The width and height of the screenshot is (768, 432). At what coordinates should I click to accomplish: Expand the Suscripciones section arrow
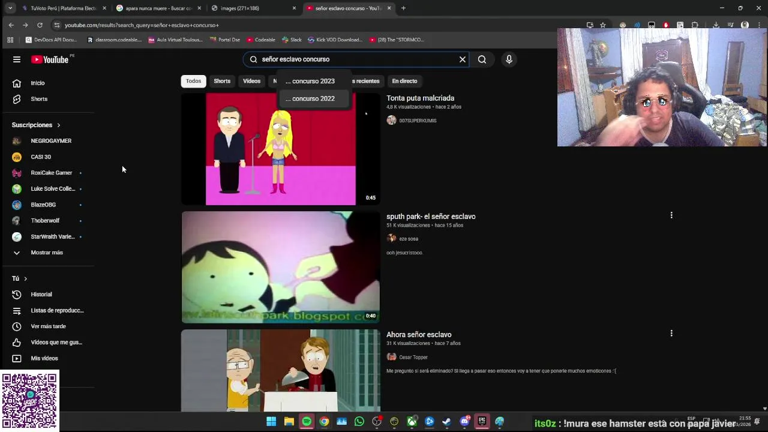[x=58, y=125]
